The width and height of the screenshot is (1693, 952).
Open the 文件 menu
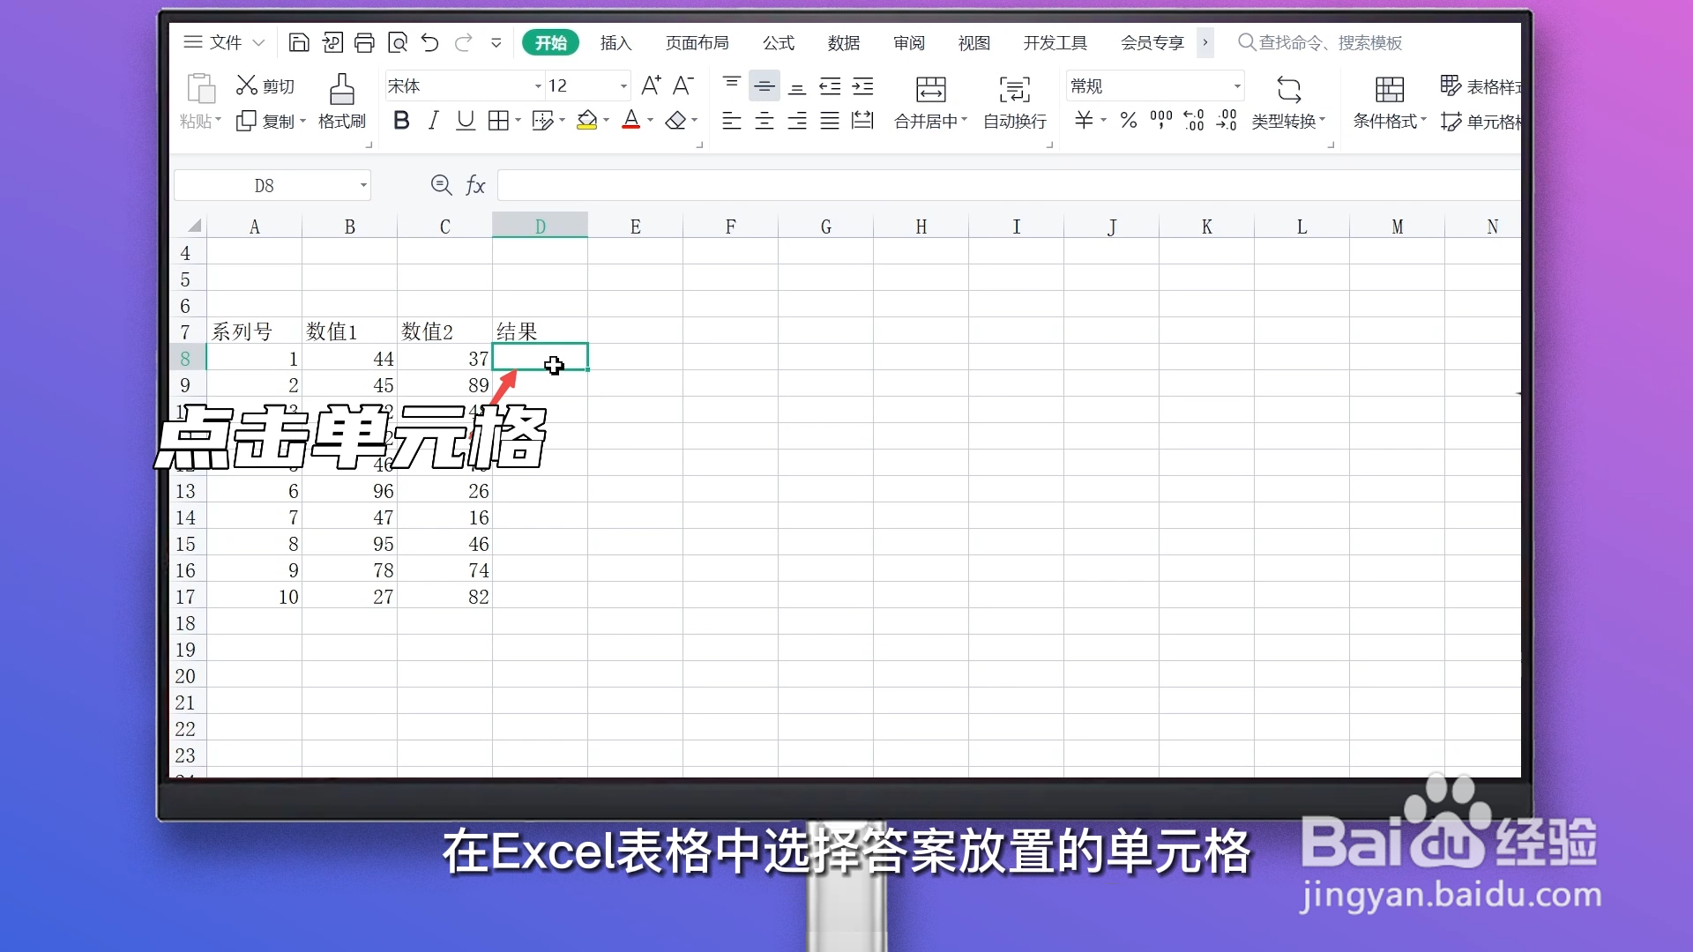point(226,41)
